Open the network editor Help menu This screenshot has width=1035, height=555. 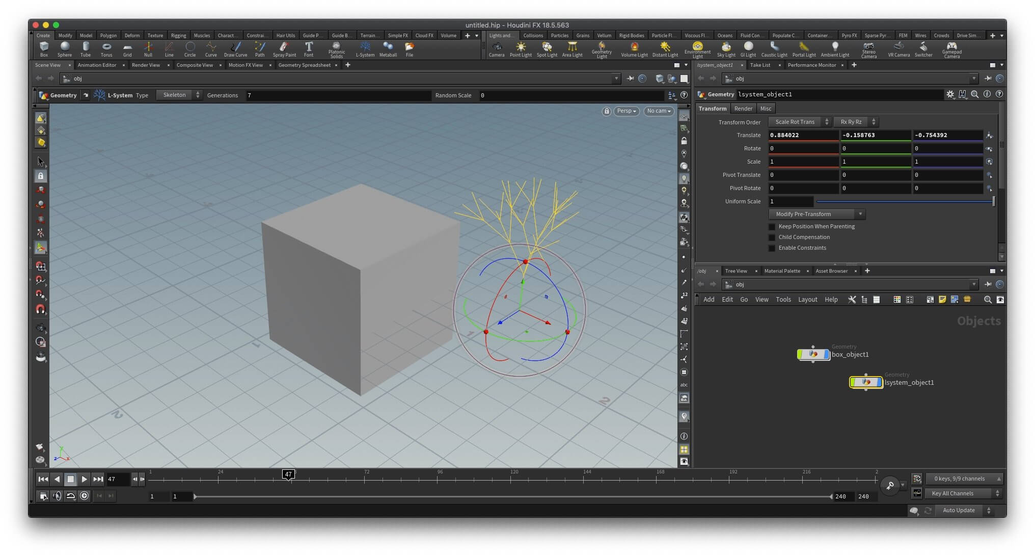tap(831, 300)
